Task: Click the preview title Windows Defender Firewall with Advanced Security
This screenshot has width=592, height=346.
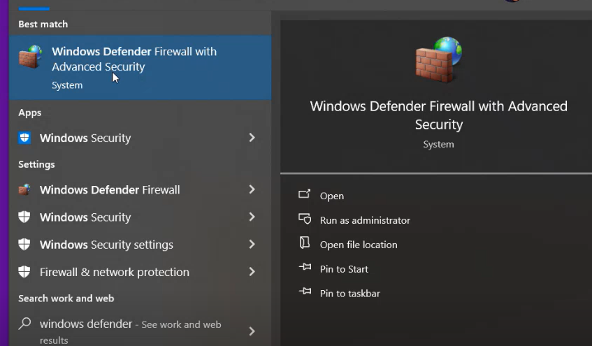Action: click(x=439, y=115)
